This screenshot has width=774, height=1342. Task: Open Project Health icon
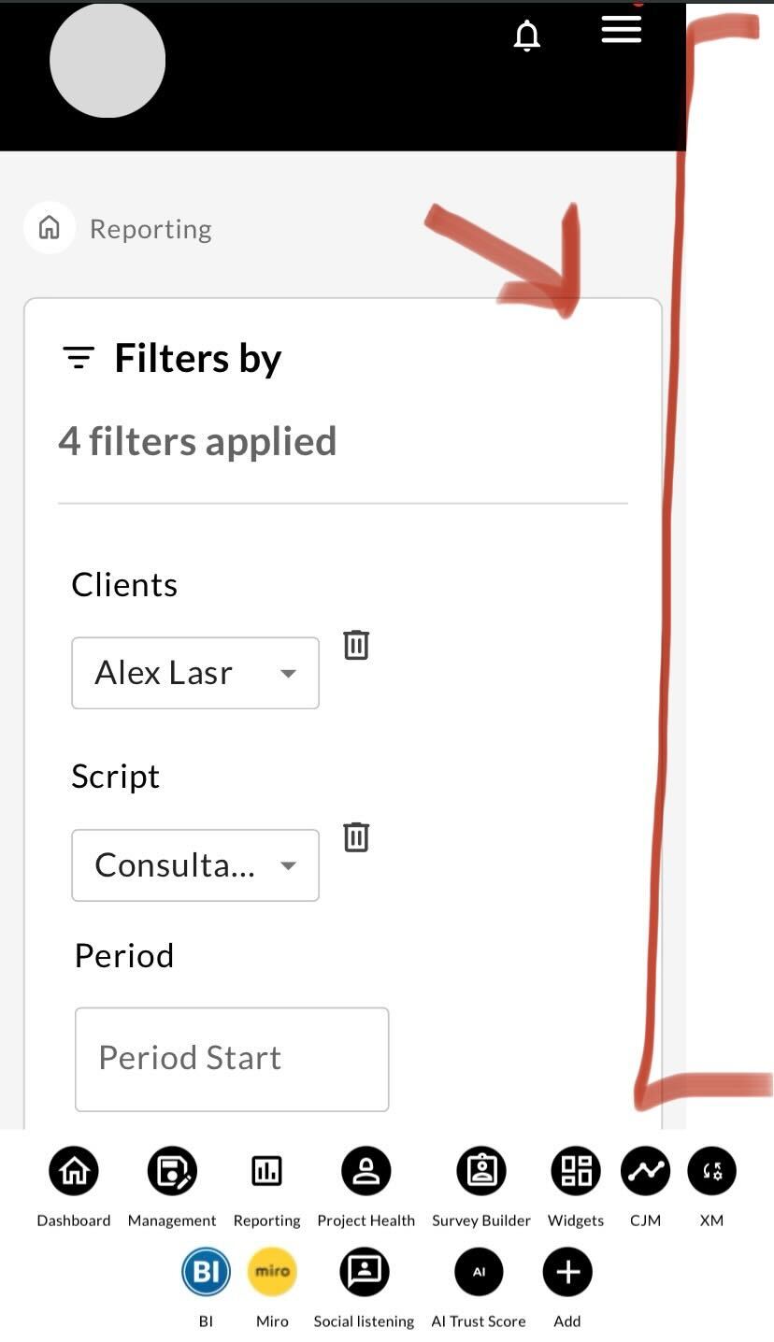366,1171
